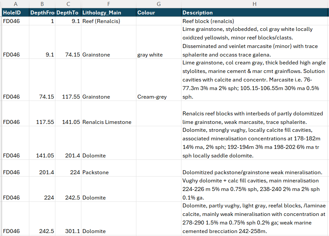Select Grainstone cell in the 74.15–117.55 row
Viewport: 329px width, 236px height.
tap(109, 80)
